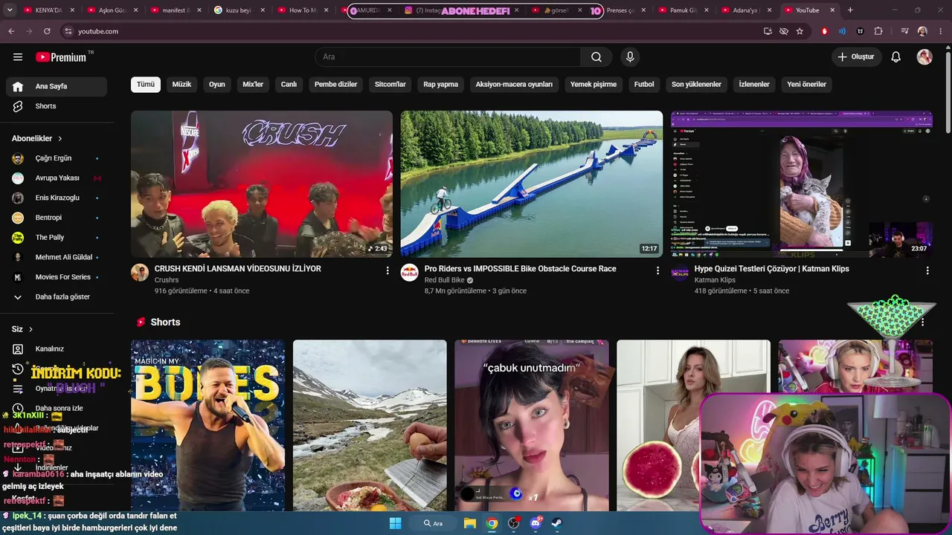Open Steam from the taskbar
Screen dimensions: 952x535
[x=557, y=523]
